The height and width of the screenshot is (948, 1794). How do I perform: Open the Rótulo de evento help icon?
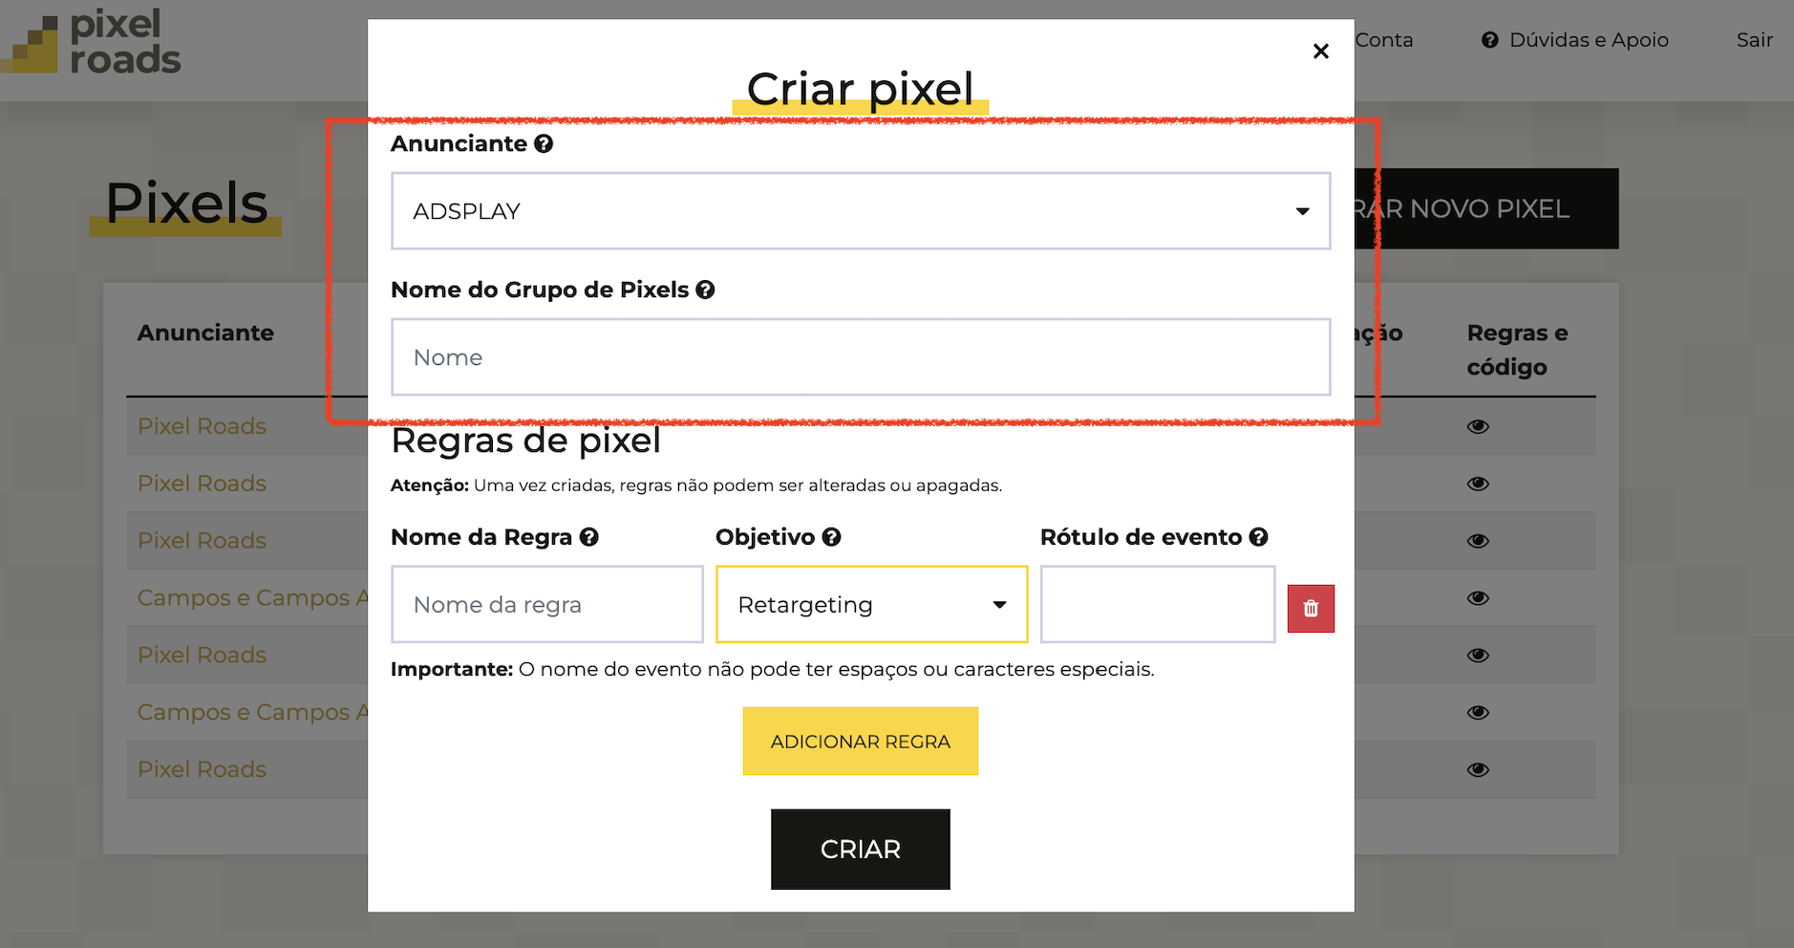(1259, 537)
